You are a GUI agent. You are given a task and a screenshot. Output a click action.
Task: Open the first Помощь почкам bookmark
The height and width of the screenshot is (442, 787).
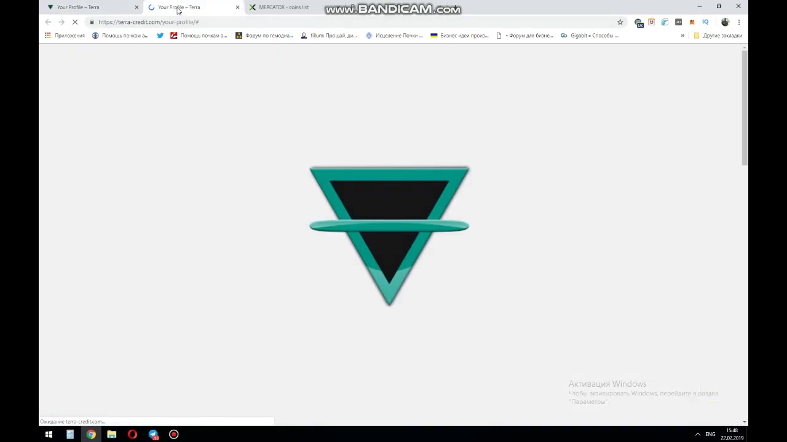(x=121, y=36)
